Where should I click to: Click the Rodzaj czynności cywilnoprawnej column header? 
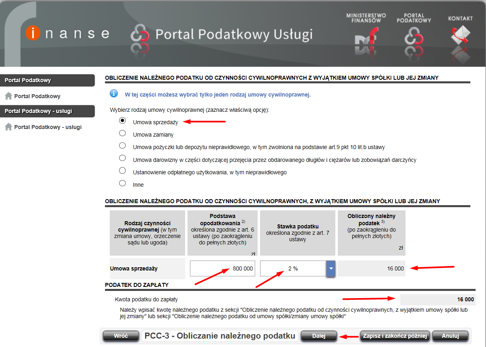(x=147, y=233)
